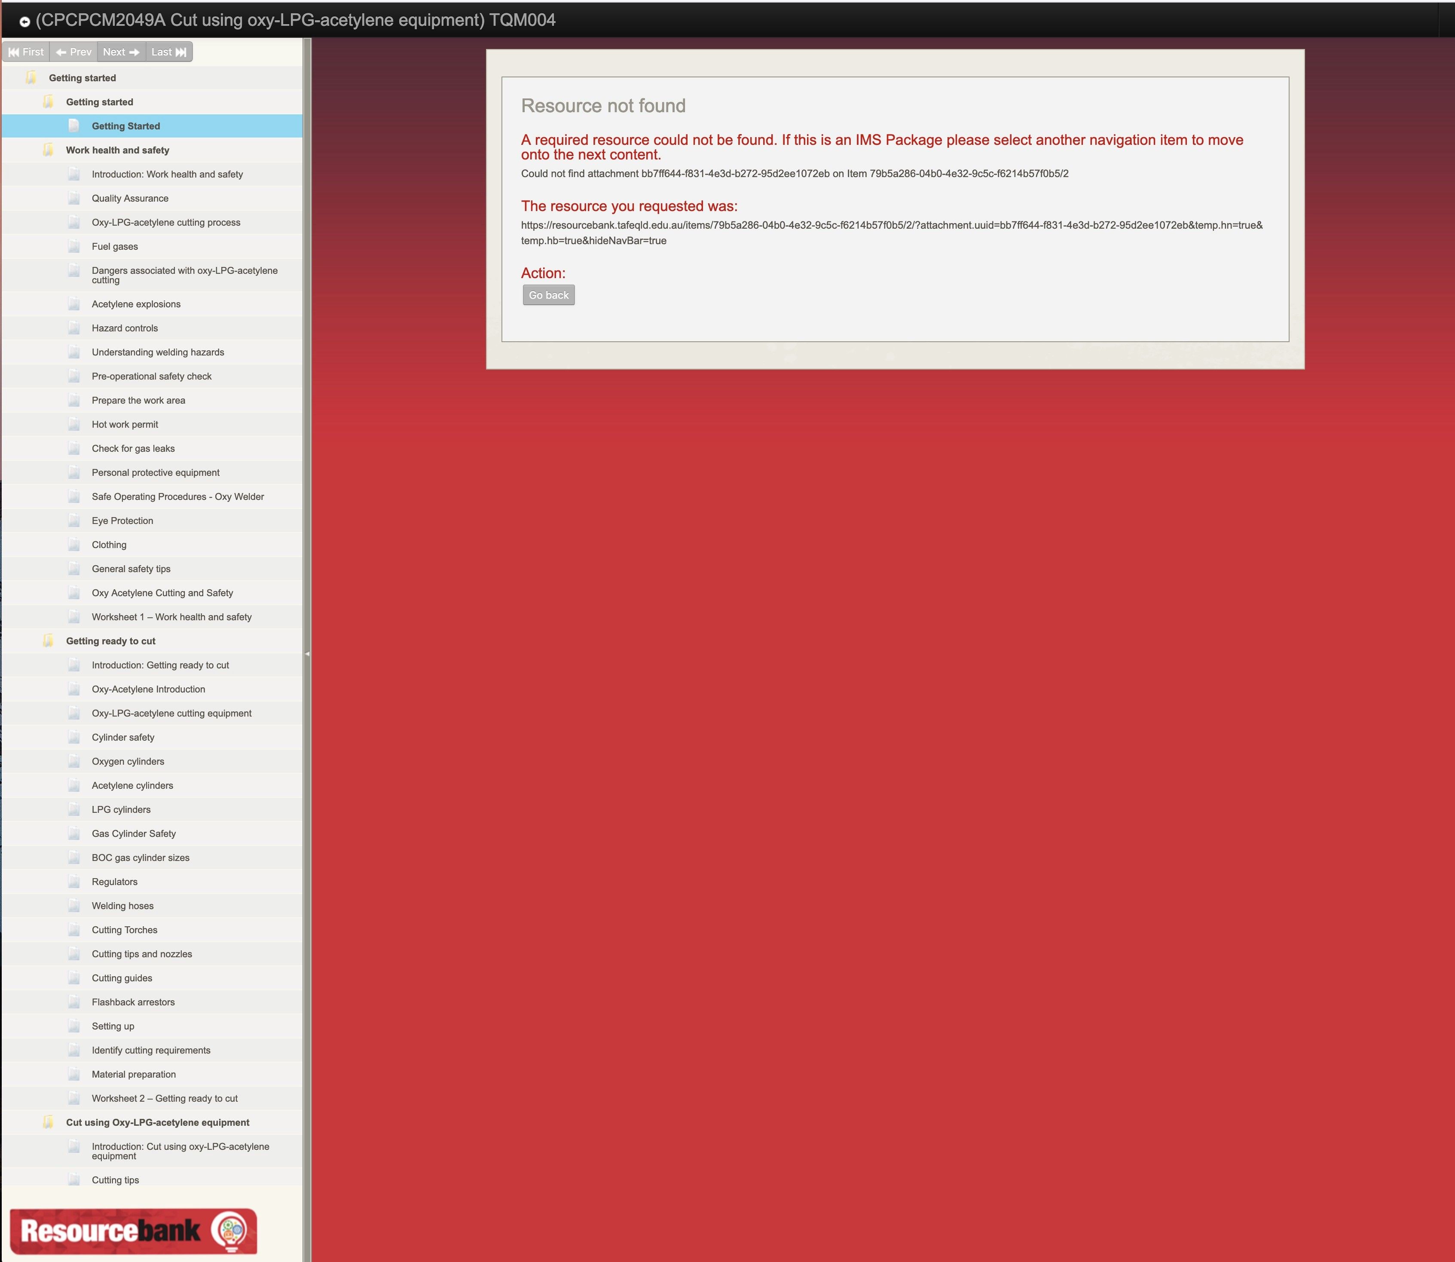Click the page icon beside Cutting tips

tap(75, 1179)
